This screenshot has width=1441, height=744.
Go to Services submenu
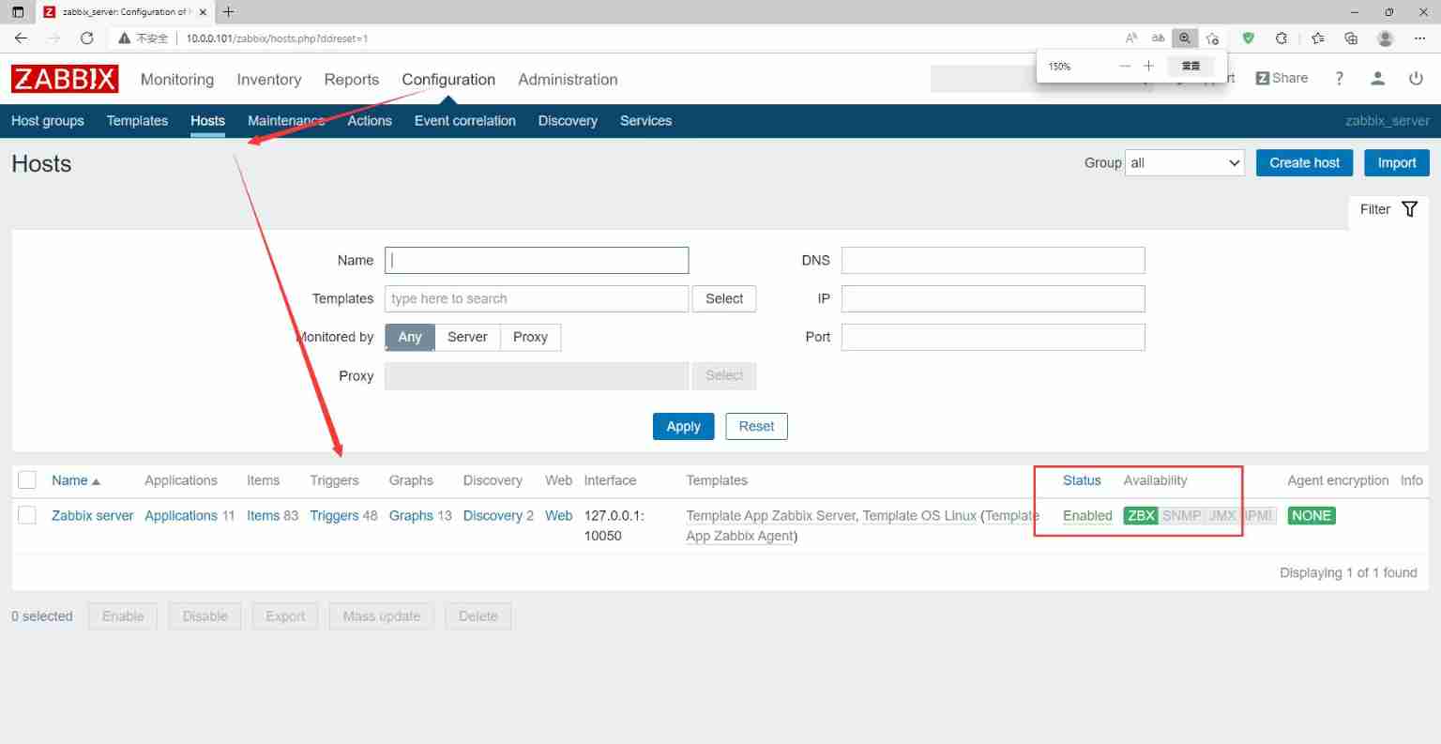(645, 121)
